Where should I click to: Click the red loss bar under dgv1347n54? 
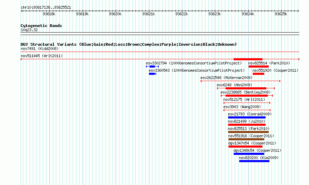(x=245, y=147)
